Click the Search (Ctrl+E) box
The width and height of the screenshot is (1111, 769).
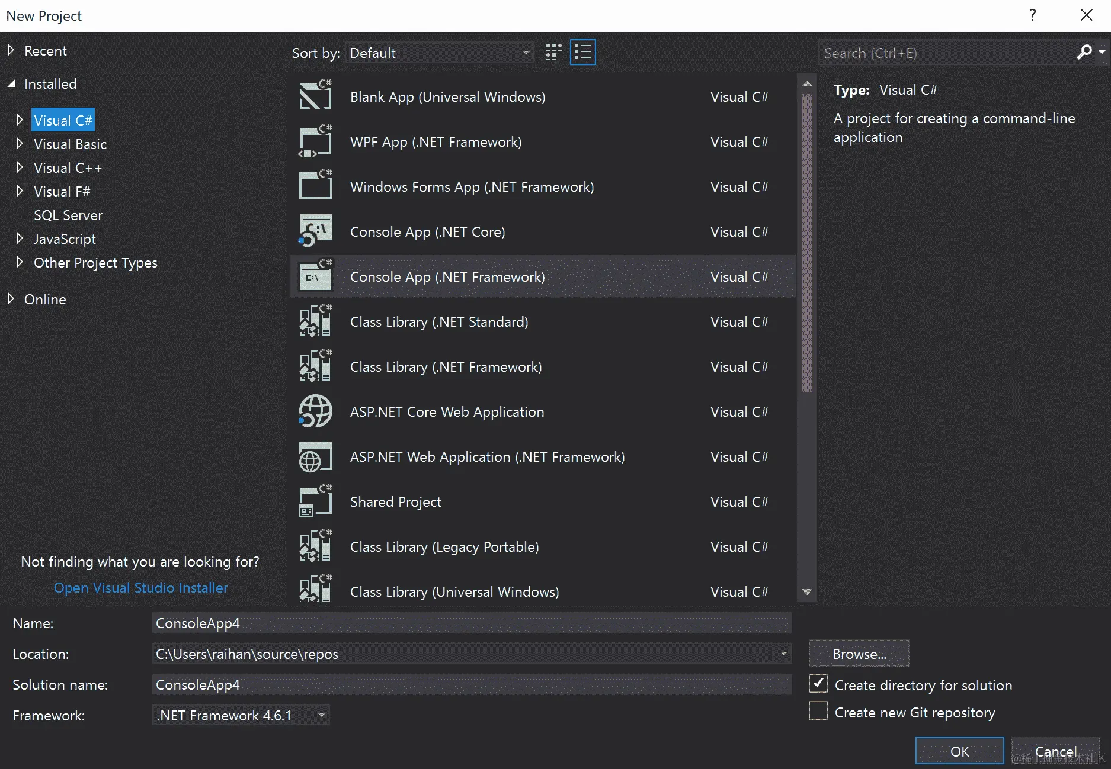[x=946, y=53]
